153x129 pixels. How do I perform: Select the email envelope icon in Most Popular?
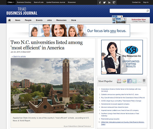click(139, 81)
